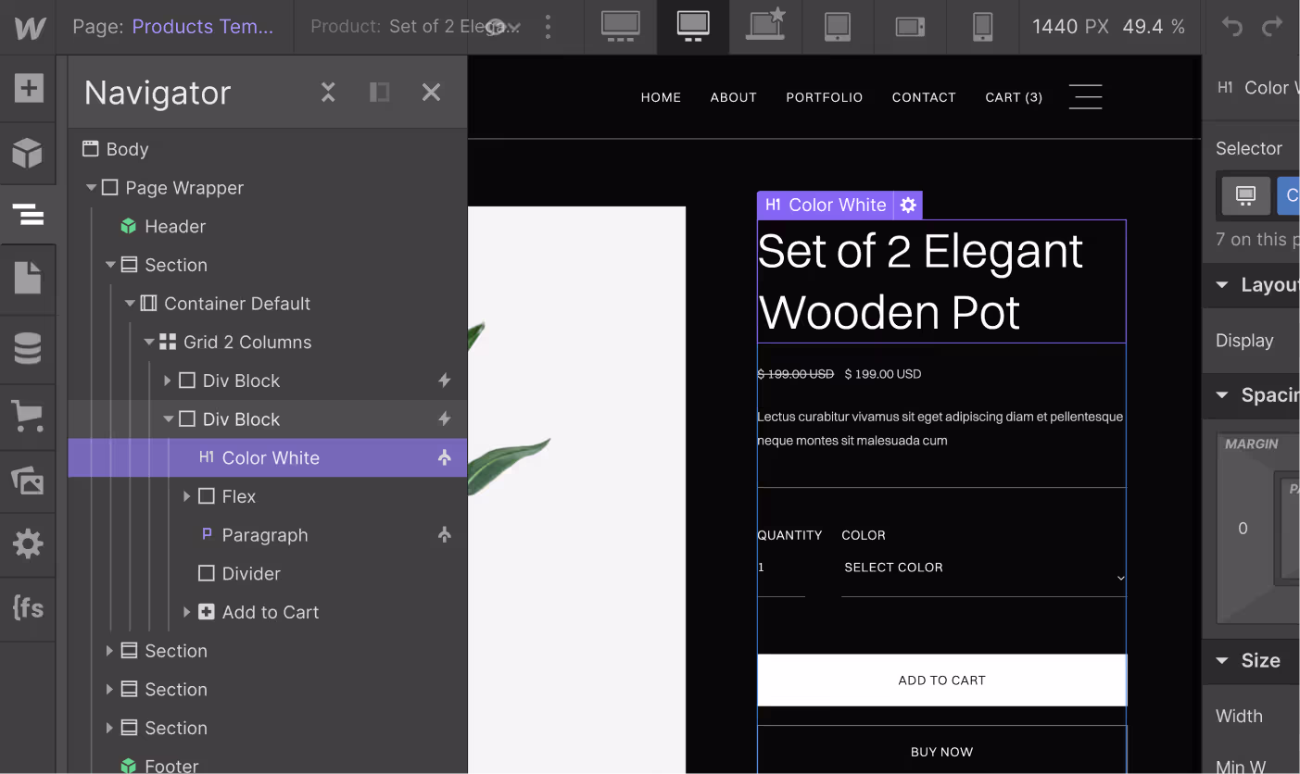Click the ADD TO CART button on the canvas
The image size is (1300, 774).
(x=941, y=680)
